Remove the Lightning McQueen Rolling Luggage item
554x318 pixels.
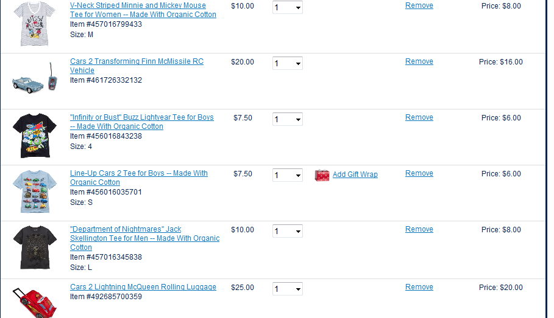click(419, 287)
